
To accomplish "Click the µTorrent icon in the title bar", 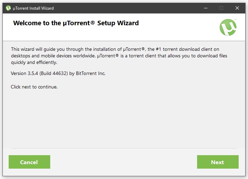I will [8, 8].
